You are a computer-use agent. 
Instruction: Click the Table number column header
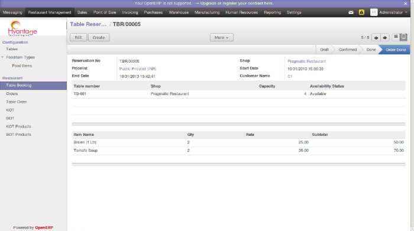(x=86, y=86)
